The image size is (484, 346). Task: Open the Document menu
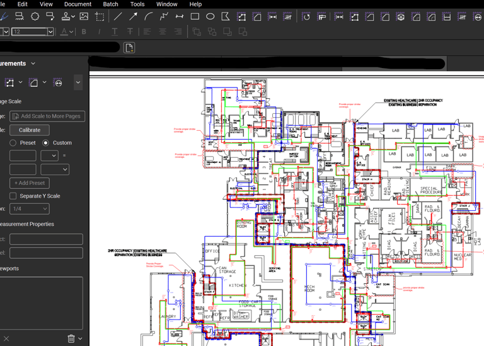click(x=78, y=4)
